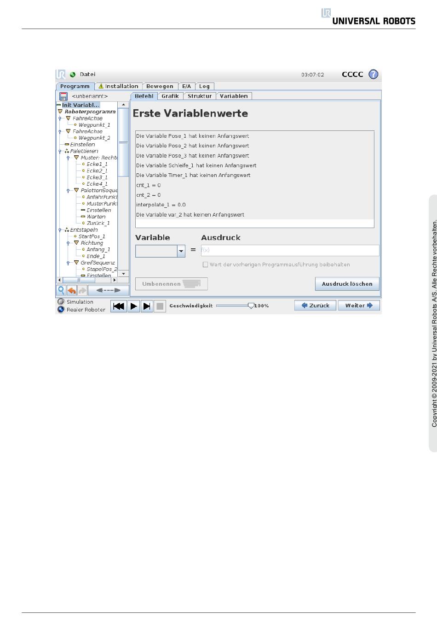The image size is (437, 635).
Task: Open the E/A tab
Action: [x=186, y=86]
